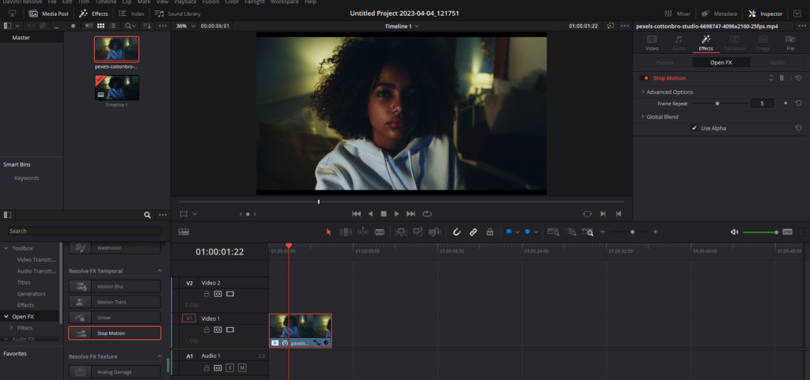Click the Detail Zoom icon

(x=570, y=232)
